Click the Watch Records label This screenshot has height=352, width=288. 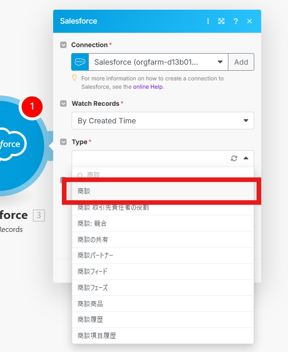coord(96,103)
